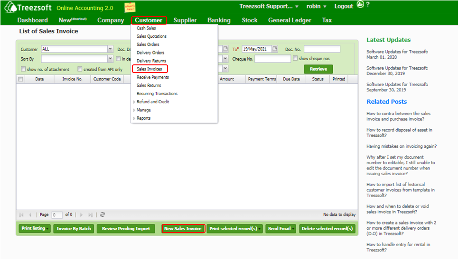Viewport: 459px width, 259px height.
Task: Select Sales Orders menu item
Action: (x=148, y=45)
